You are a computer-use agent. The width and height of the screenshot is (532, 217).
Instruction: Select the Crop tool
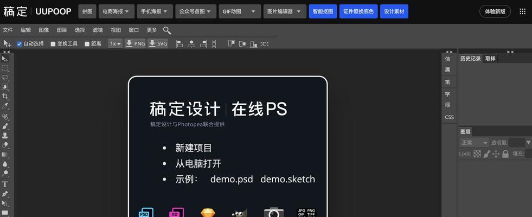(5, 97)
